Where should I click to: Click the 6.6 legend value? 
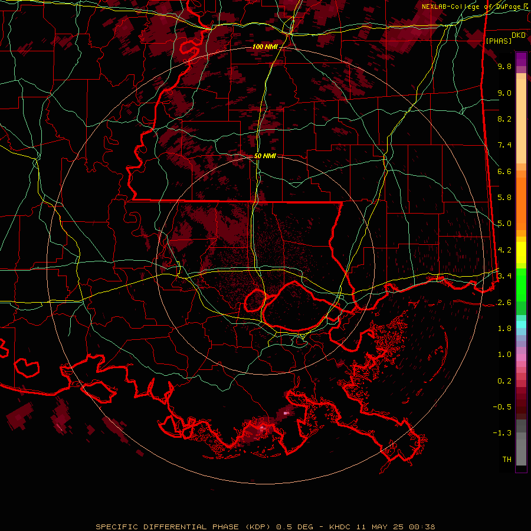pyautogui.click(x=504, y=171)
